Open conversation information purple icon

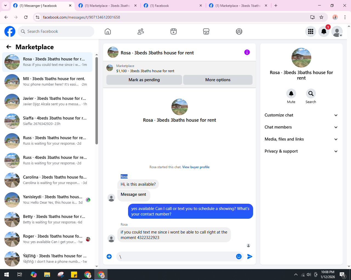coord(247,52)
